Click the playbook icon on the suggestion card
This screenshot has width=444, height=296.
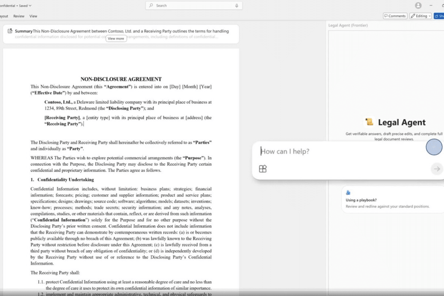pos(348,193)
